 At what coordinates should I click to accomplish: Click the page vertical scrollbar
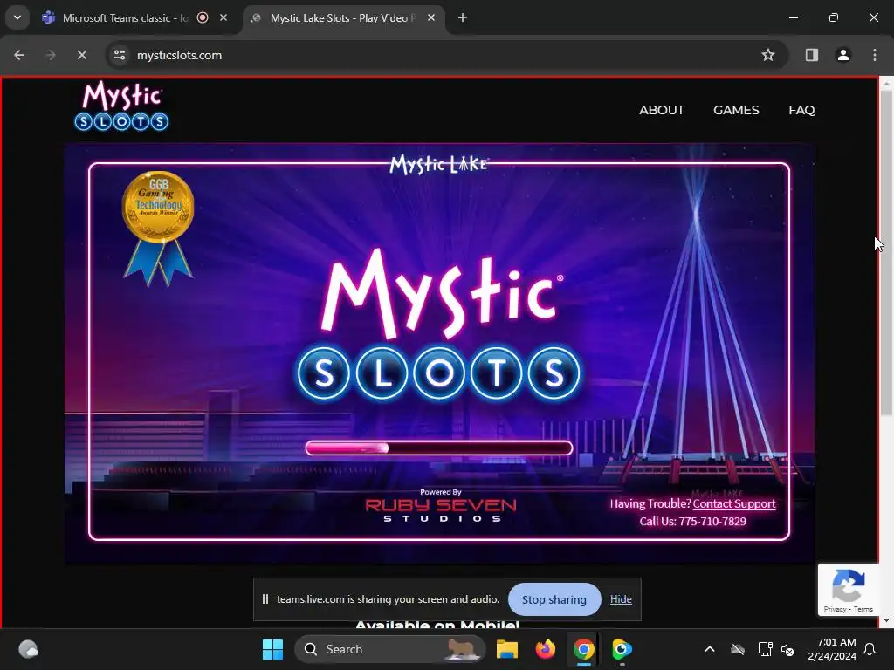[886, 253]
